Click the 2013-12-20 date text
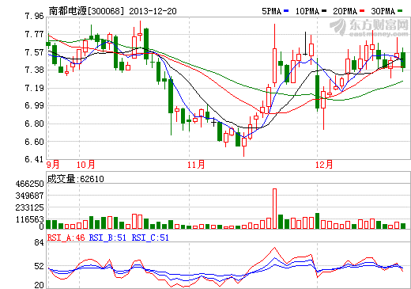This screenshot has height=289, width=411. (153, 11)
